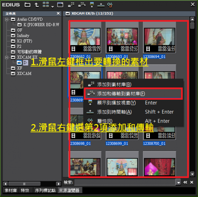Select the P2 folder in tree
The image size is (198, 197).
click(x=19, y=46)
